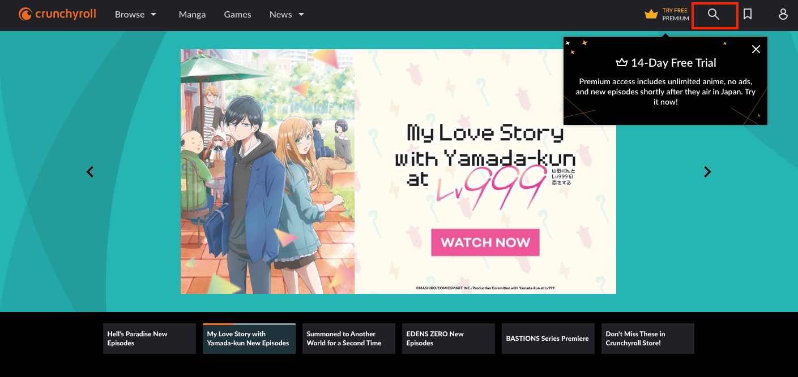Close the 14-Day Free Trial popup

click(x=756, y=49)
